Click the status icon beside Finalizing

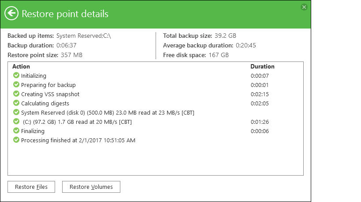tap(16, 131)
